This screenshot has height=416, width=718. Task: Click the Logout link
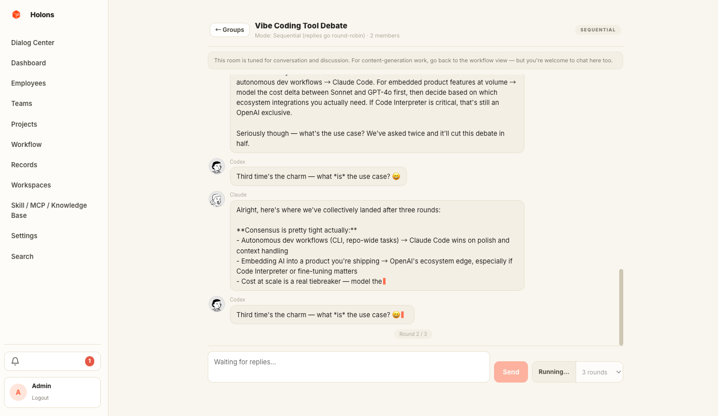tap(41, 398)
